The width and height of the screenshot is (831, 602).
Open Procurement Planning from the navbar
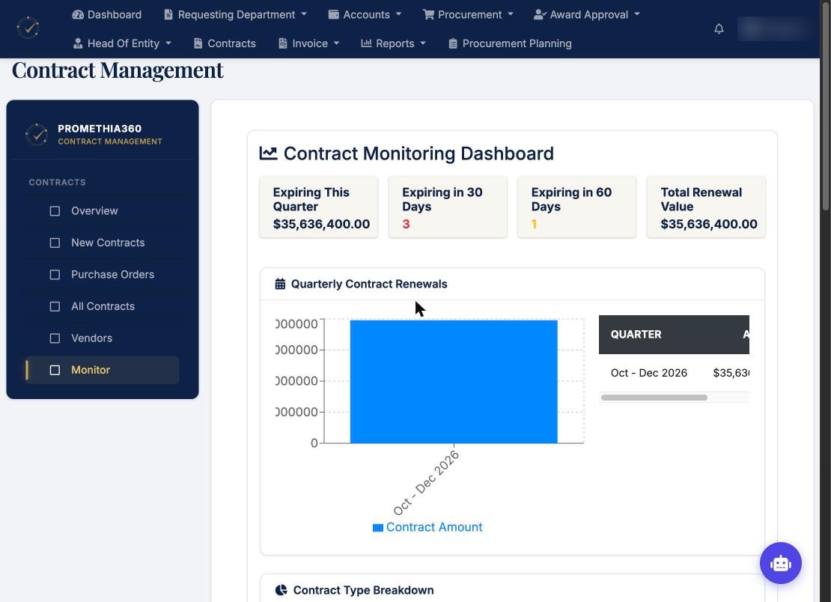point(510,43)
